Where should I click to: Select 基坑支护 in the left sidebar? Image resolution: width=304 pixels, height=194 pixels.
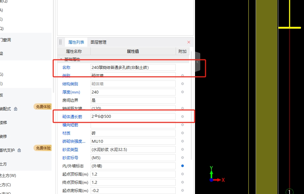coord(7,150)
